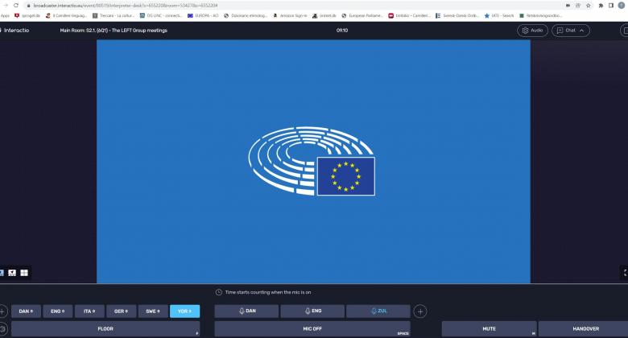The width and height of the screenshot is (628, 338).
Task: Select the ITA incoming language channel
Action: [x=89, y=311]
